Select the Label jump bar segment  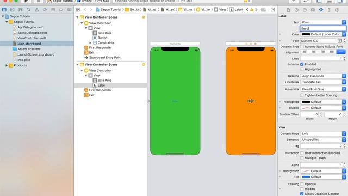pyautogui.click(x=236, y=10)
